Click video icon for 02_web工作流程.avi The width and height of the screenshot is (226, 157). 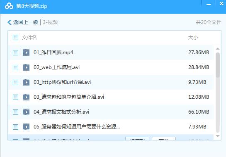coord(26,67)
